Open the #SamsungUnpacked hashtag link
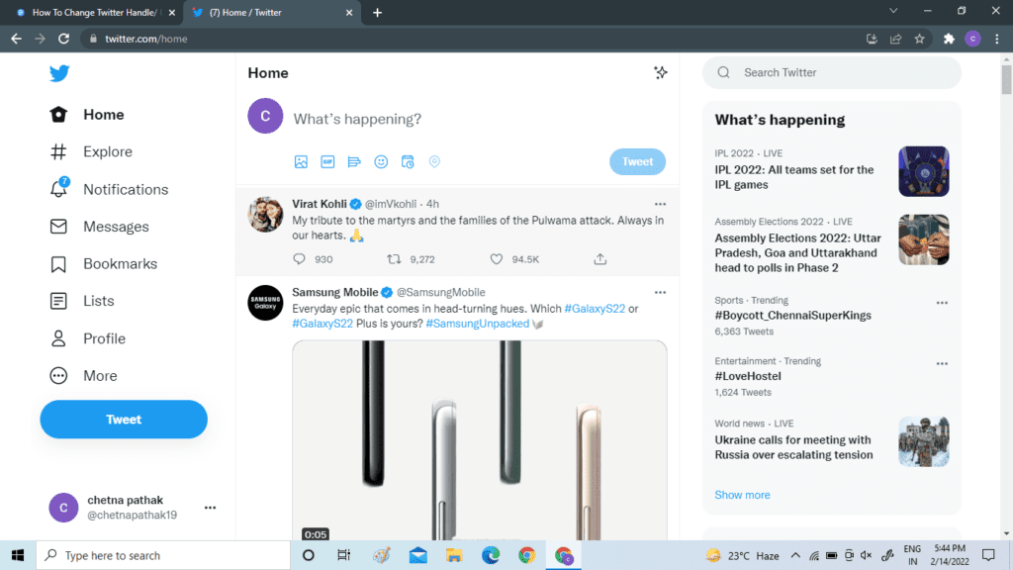Image resolution: width=1013 pixels, height=570 pixels. tap(478, 324)
